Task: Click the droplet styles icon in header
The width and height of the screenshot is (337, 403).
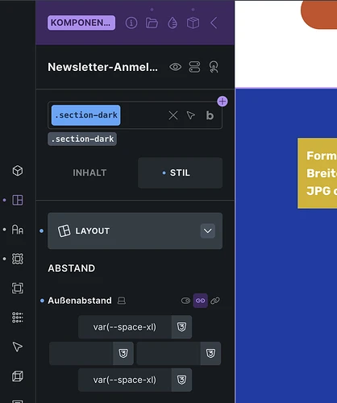Action: click(173, 23)
